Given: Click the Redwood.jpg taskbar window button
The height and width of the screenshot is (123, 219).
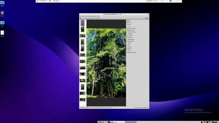Looking at the screenshot, I should pyautogui.click(x=131, y=122).
